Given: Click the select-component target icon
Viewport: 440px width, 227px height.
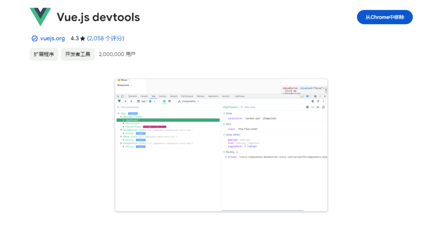Looking at the screenshot, I should [312, 101].
